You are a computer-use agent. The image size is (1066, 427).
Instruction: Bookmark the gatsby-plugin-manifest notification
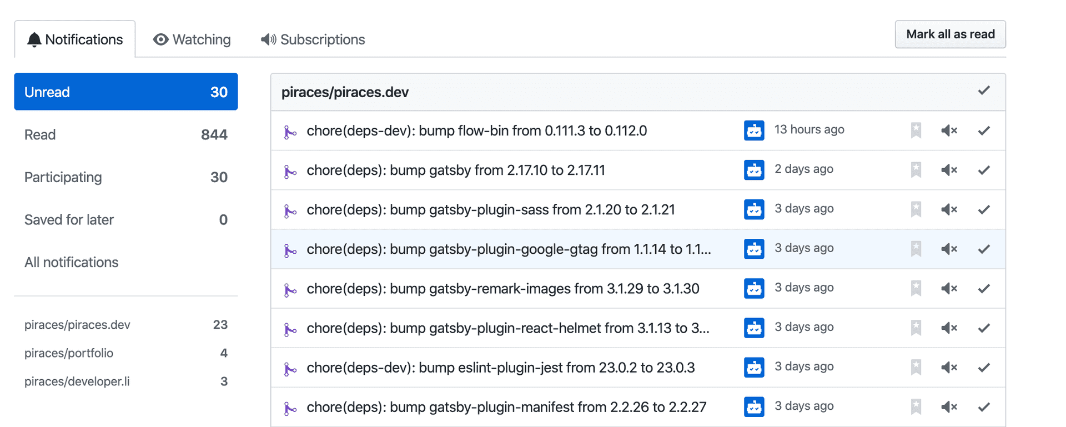(916, 407)
